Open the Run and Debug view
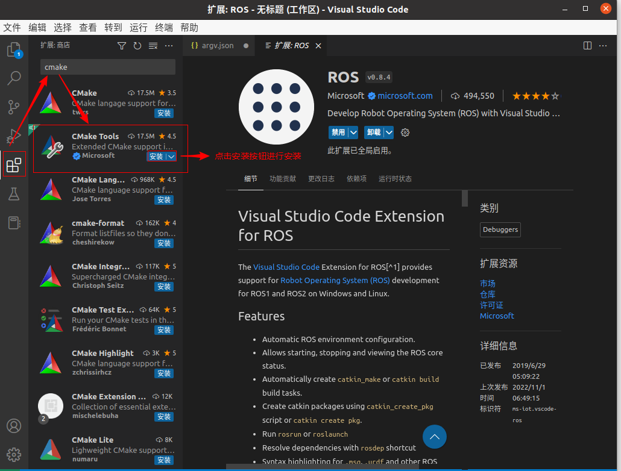The image size is (621, 471). 14,136
